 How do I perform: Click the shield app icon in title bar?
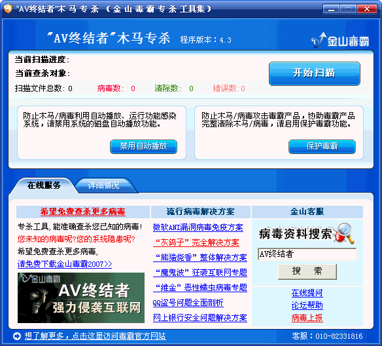[x=8, y=9]
